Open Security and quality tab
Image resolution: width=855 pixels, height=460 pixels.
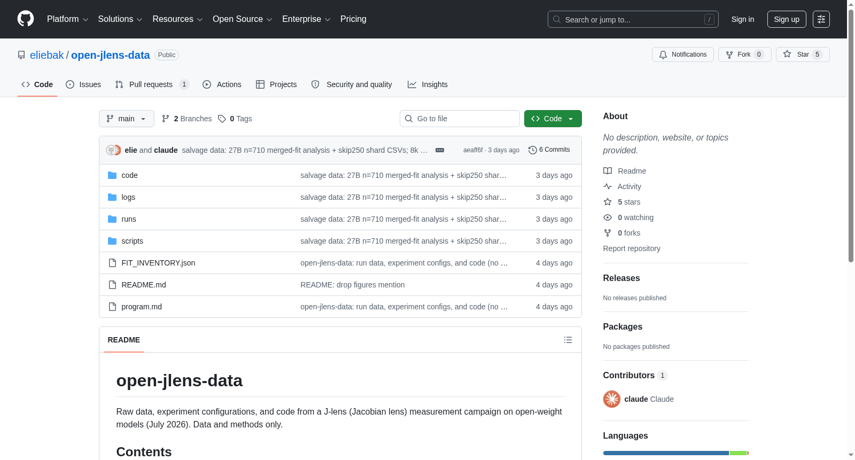(352, 84)
